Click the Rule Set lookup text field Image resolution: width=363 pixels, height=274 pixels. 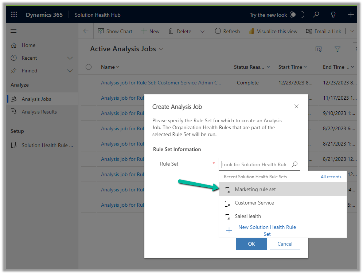click(x=254, y=164)
